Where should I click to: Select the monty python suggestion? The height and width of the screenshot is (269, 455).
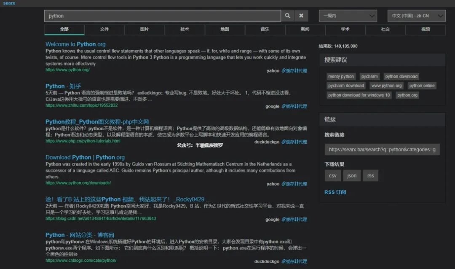(341, 76)
